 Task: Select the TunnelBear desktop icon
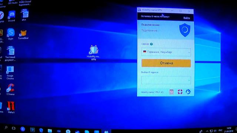click(x=23, y=34)
